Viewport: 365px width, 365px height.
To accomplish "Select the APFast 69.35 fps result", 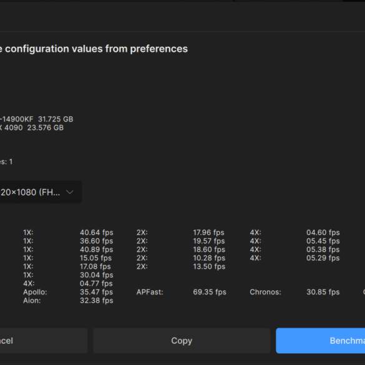I will tap(210, 292).
